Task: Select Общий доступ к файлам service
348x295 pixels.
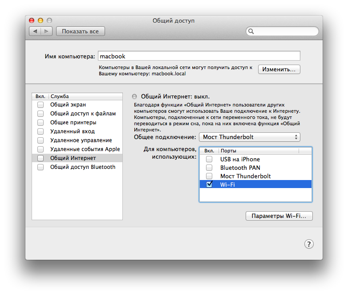Action: click(77, 113)
